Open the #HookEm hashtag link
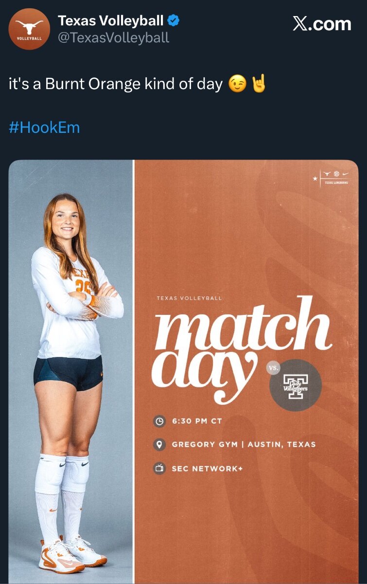 [x=44, y=128]
